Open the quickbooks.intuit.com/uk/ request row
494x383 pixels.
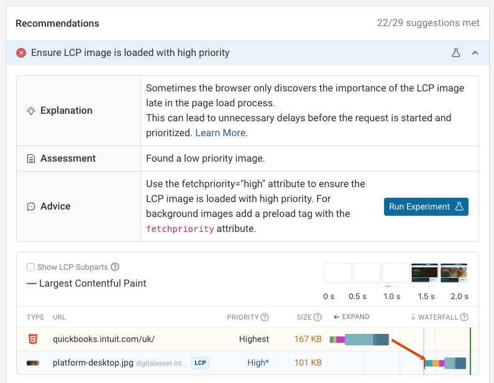click(104, 339)
